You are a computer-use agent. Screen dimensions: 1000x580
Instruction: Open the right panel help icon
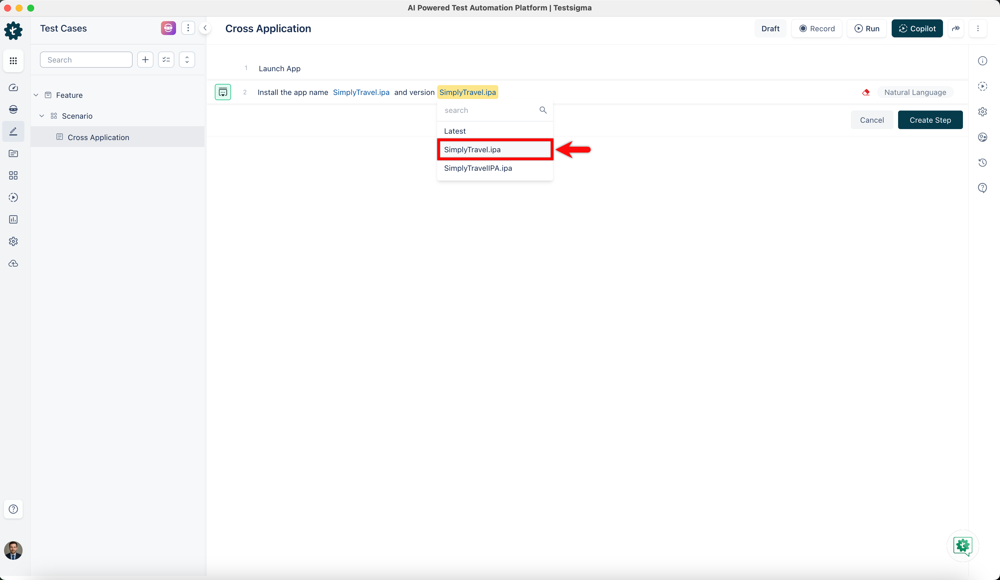(983, 188)
